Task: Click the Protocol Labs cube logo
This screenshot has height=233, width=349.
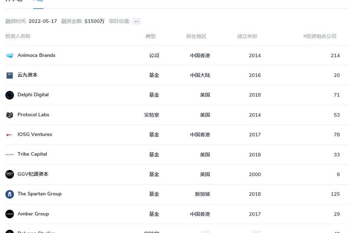Action: click(10, 115)
